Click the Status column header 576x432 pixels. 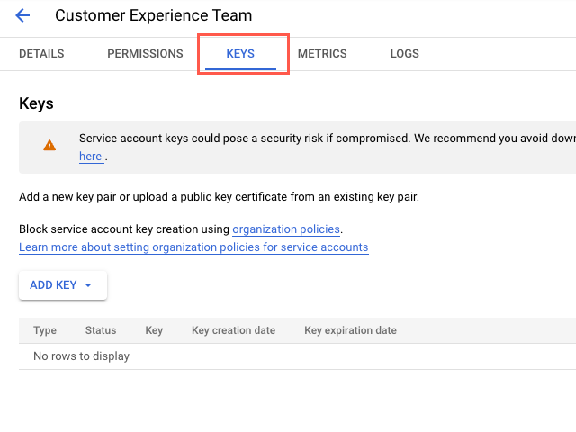coord(101,330)
